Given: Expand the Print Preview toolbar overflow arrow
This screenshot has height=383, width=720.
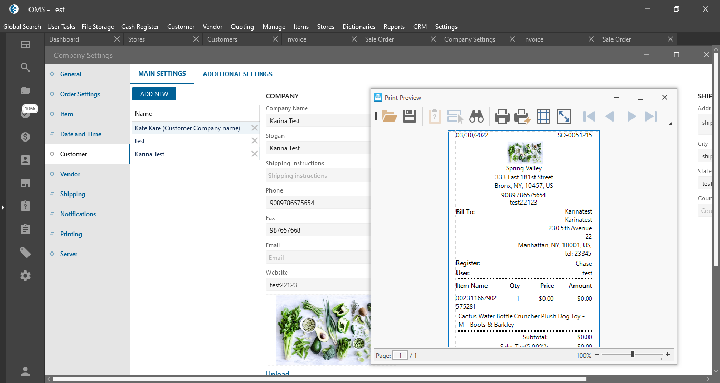Looking at the screenshot, I should pos(670,124).
